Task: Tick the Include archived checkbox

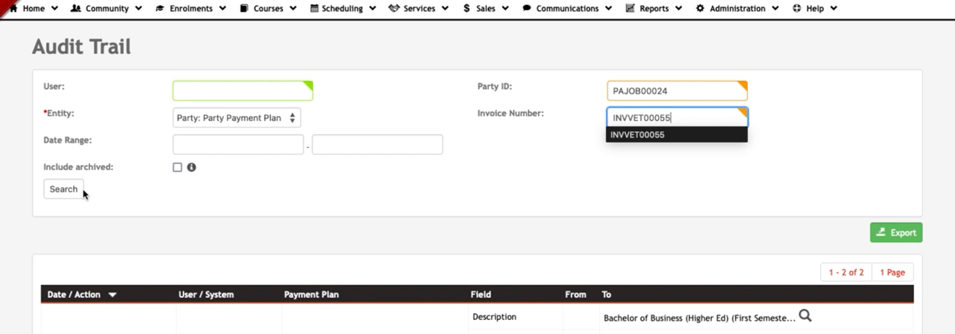Action: tap(177, 167)
